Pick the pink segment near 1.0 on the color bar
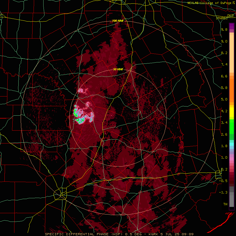 [232, 159]
